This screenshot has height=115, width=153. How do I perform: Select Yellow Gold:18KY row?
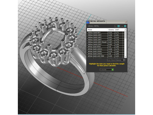tap(106, 40)
